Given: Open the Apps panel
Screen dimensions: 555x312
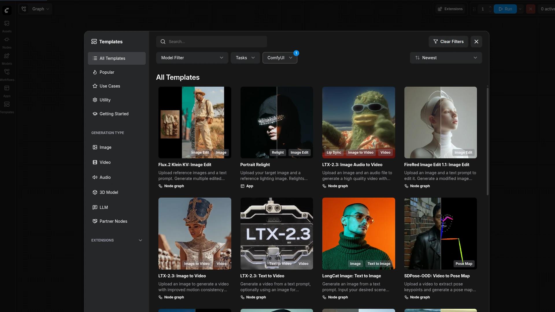Looking at the screenshot, I should click(7, 90).
